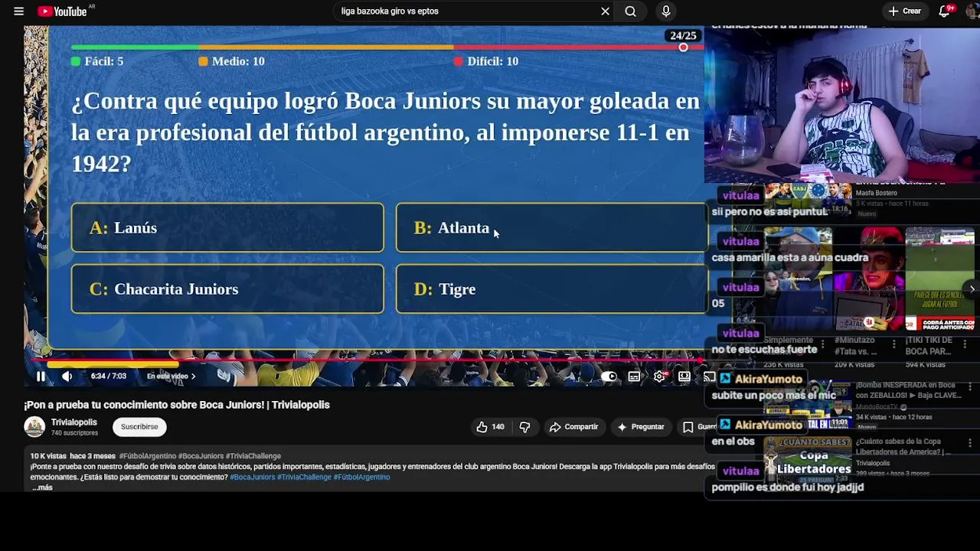
Task: Open options menu for '#Minutazo' short
Action: click(894, 344)
